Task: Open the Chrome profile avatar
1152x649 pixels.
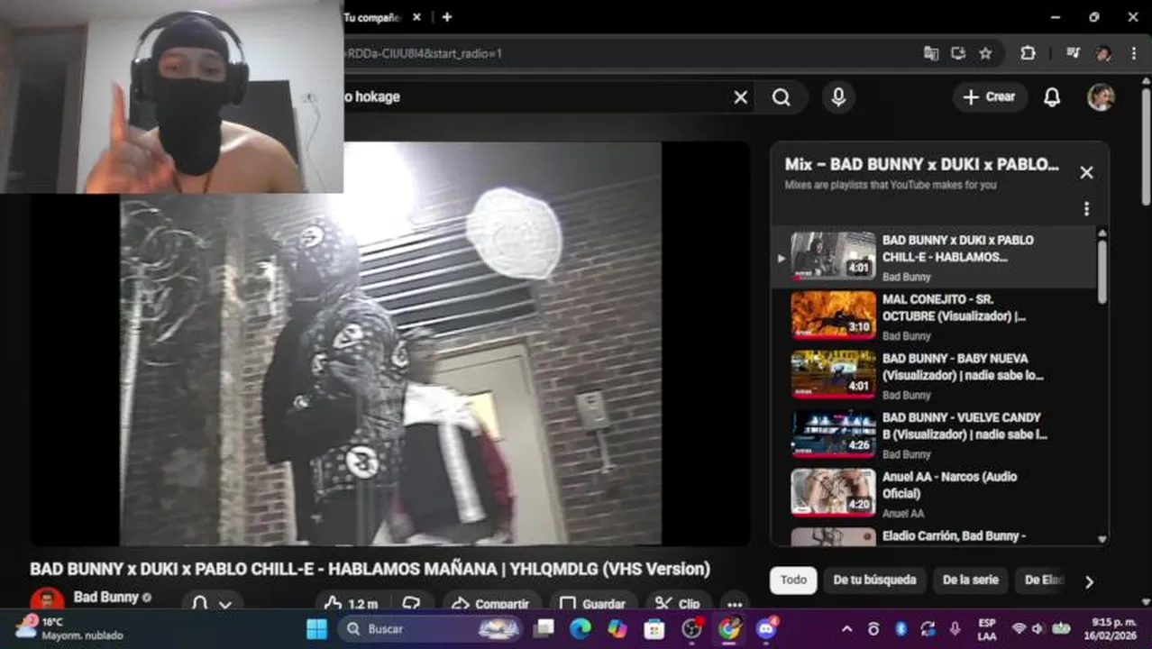Action: tap(1103, 53)
